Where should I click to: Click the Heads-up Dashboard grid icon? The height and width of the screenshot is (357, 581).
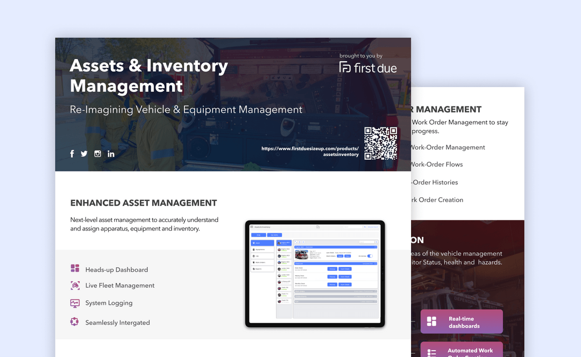tap(74, 267)
